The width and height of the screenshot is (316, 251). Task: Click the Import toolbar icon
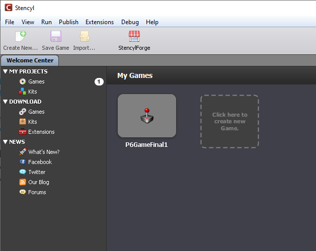(84, 36)
